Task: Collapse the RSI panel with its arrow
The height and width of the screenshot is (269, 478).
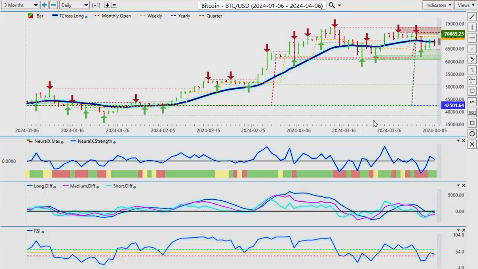Action: 458,230
